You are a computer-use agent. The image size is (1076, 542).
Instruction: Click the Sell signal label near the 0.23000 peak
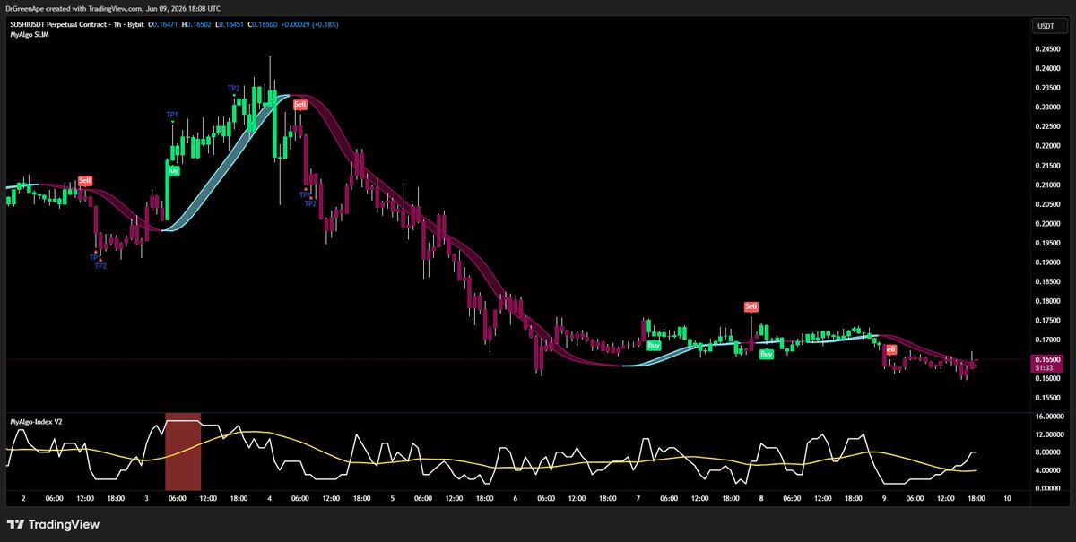[x=300, y=105]
